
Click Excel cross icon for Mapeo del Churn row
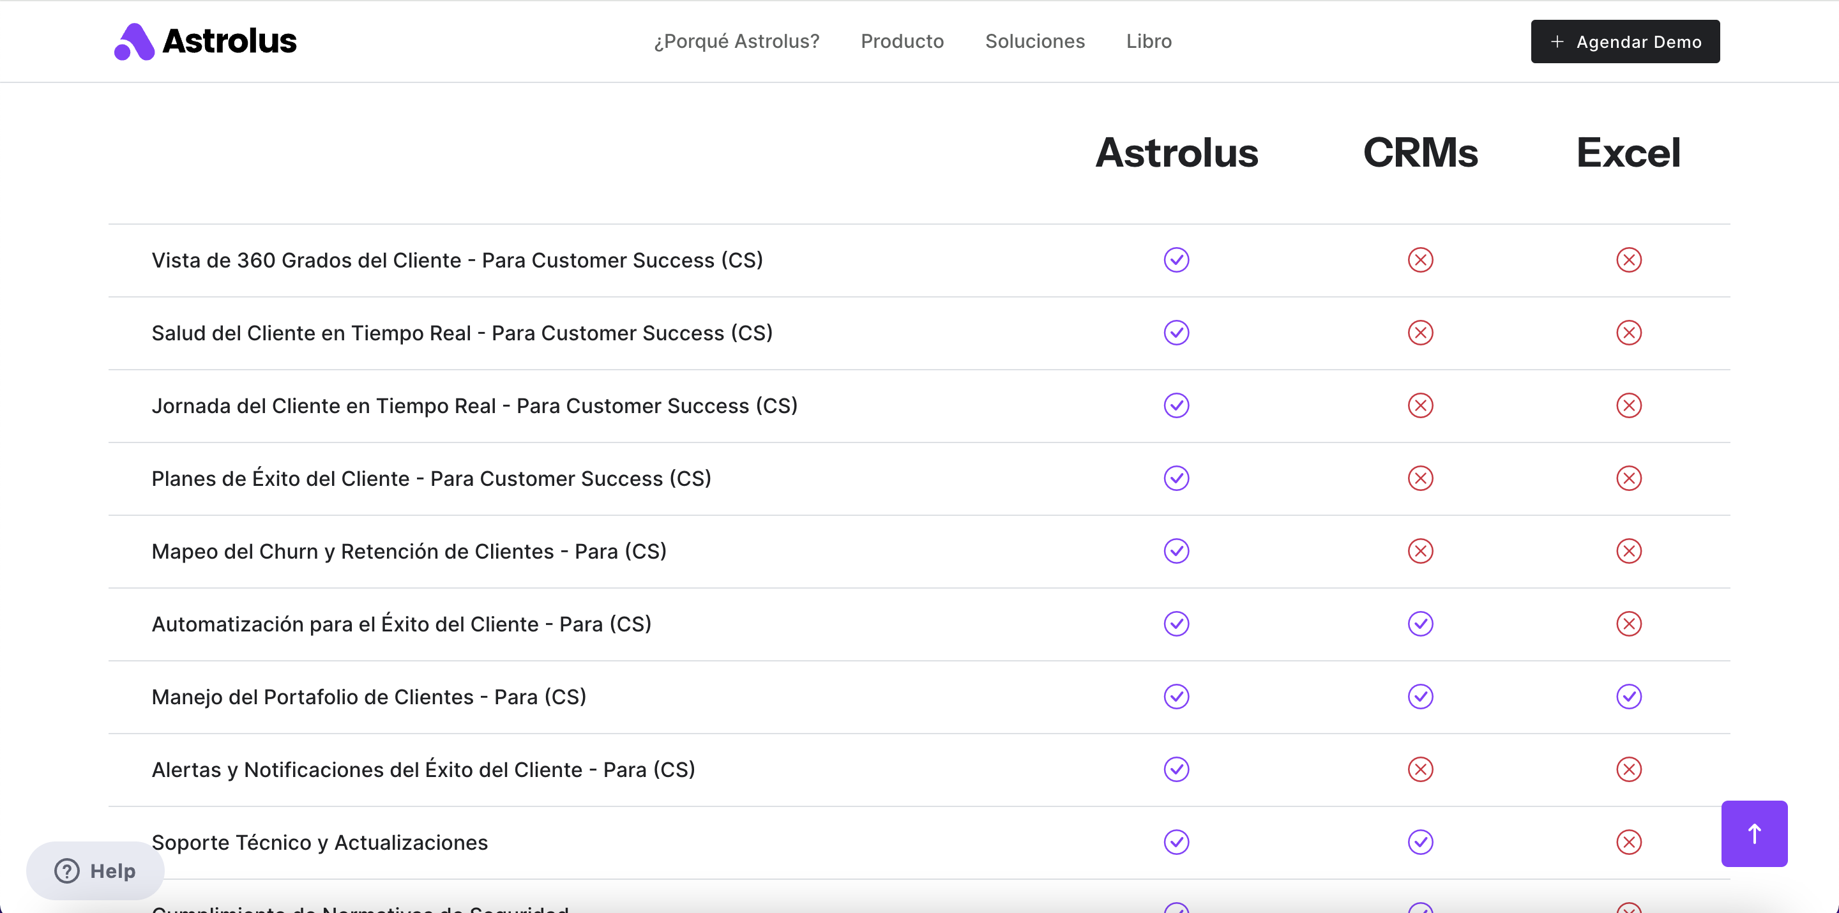(x=1628, y=551)
